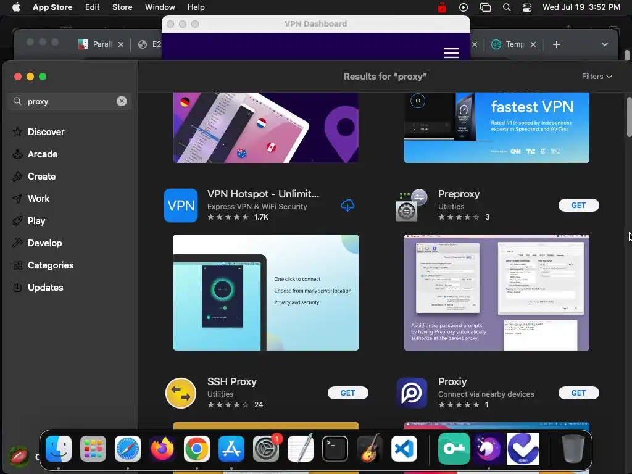Open App Store from the dock
632x474 pixels.
231,449
